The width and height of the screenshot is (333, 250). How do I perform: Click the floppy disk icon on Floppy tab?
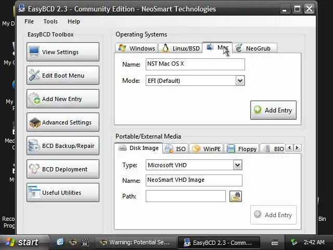point(231,148)
